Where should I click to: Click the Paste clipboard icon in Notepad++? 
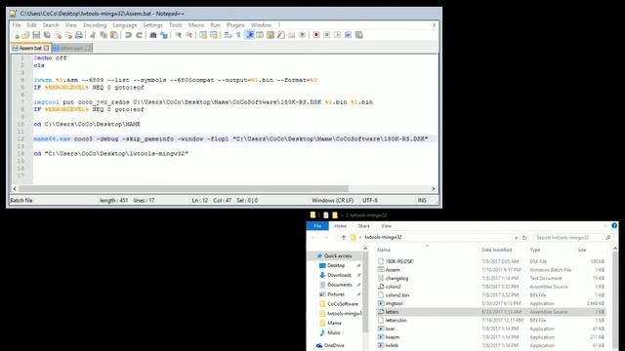[114, 35]
